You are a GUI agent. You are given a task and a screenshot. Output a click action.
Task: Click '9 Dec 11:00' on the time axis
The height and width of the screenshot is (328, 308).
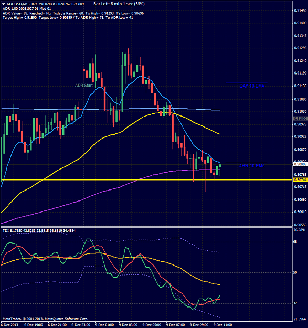click(x=223, y=325)
